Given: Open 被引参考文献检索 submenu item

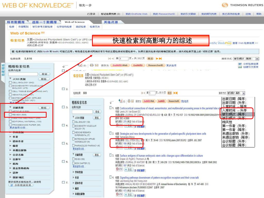Looking at the screenshot, I should click(43, 27).
